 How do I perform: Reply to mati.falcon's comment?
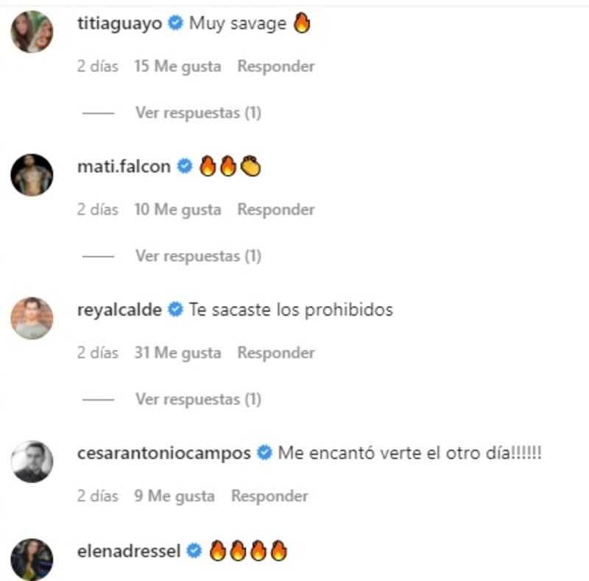276,210
